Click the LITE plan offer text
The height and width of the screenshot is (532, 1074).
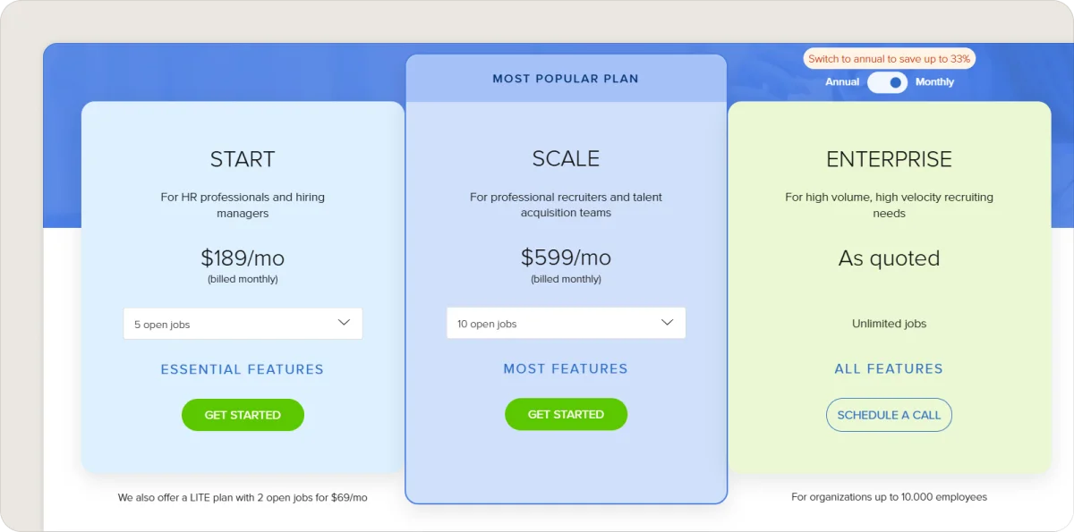243,498
